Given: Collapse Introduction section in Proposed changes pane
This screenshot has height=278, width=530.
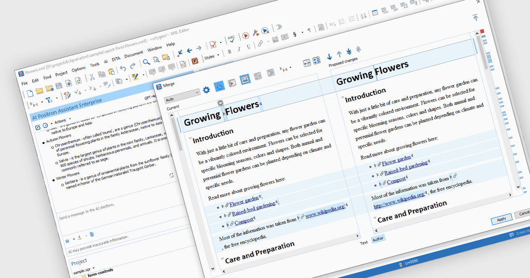Looking at the screenshot, I should click(x=342, y=98).
